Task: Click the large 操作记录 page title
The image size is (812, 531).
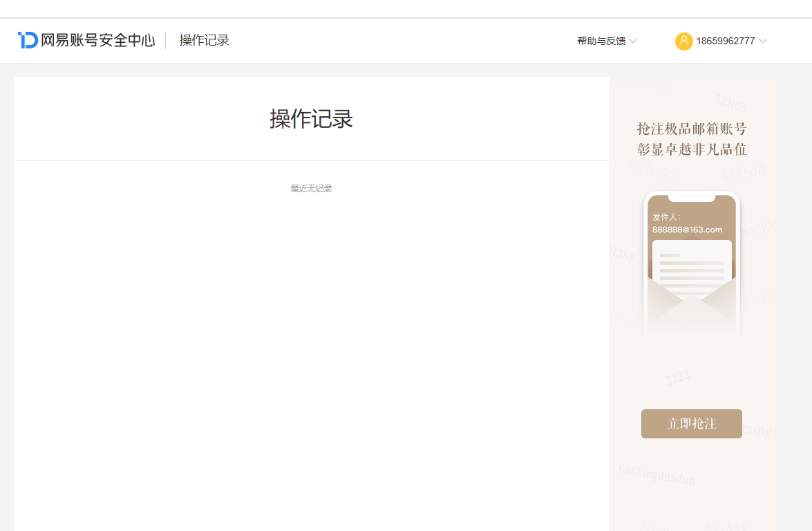Action: [311, 119]
